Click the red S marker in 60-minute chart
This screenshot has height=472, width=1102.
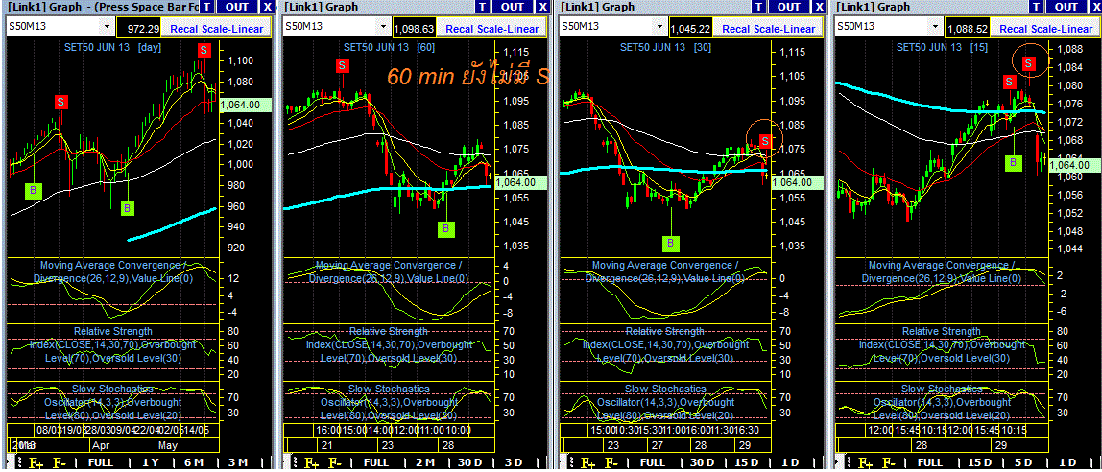click(343, 65)
